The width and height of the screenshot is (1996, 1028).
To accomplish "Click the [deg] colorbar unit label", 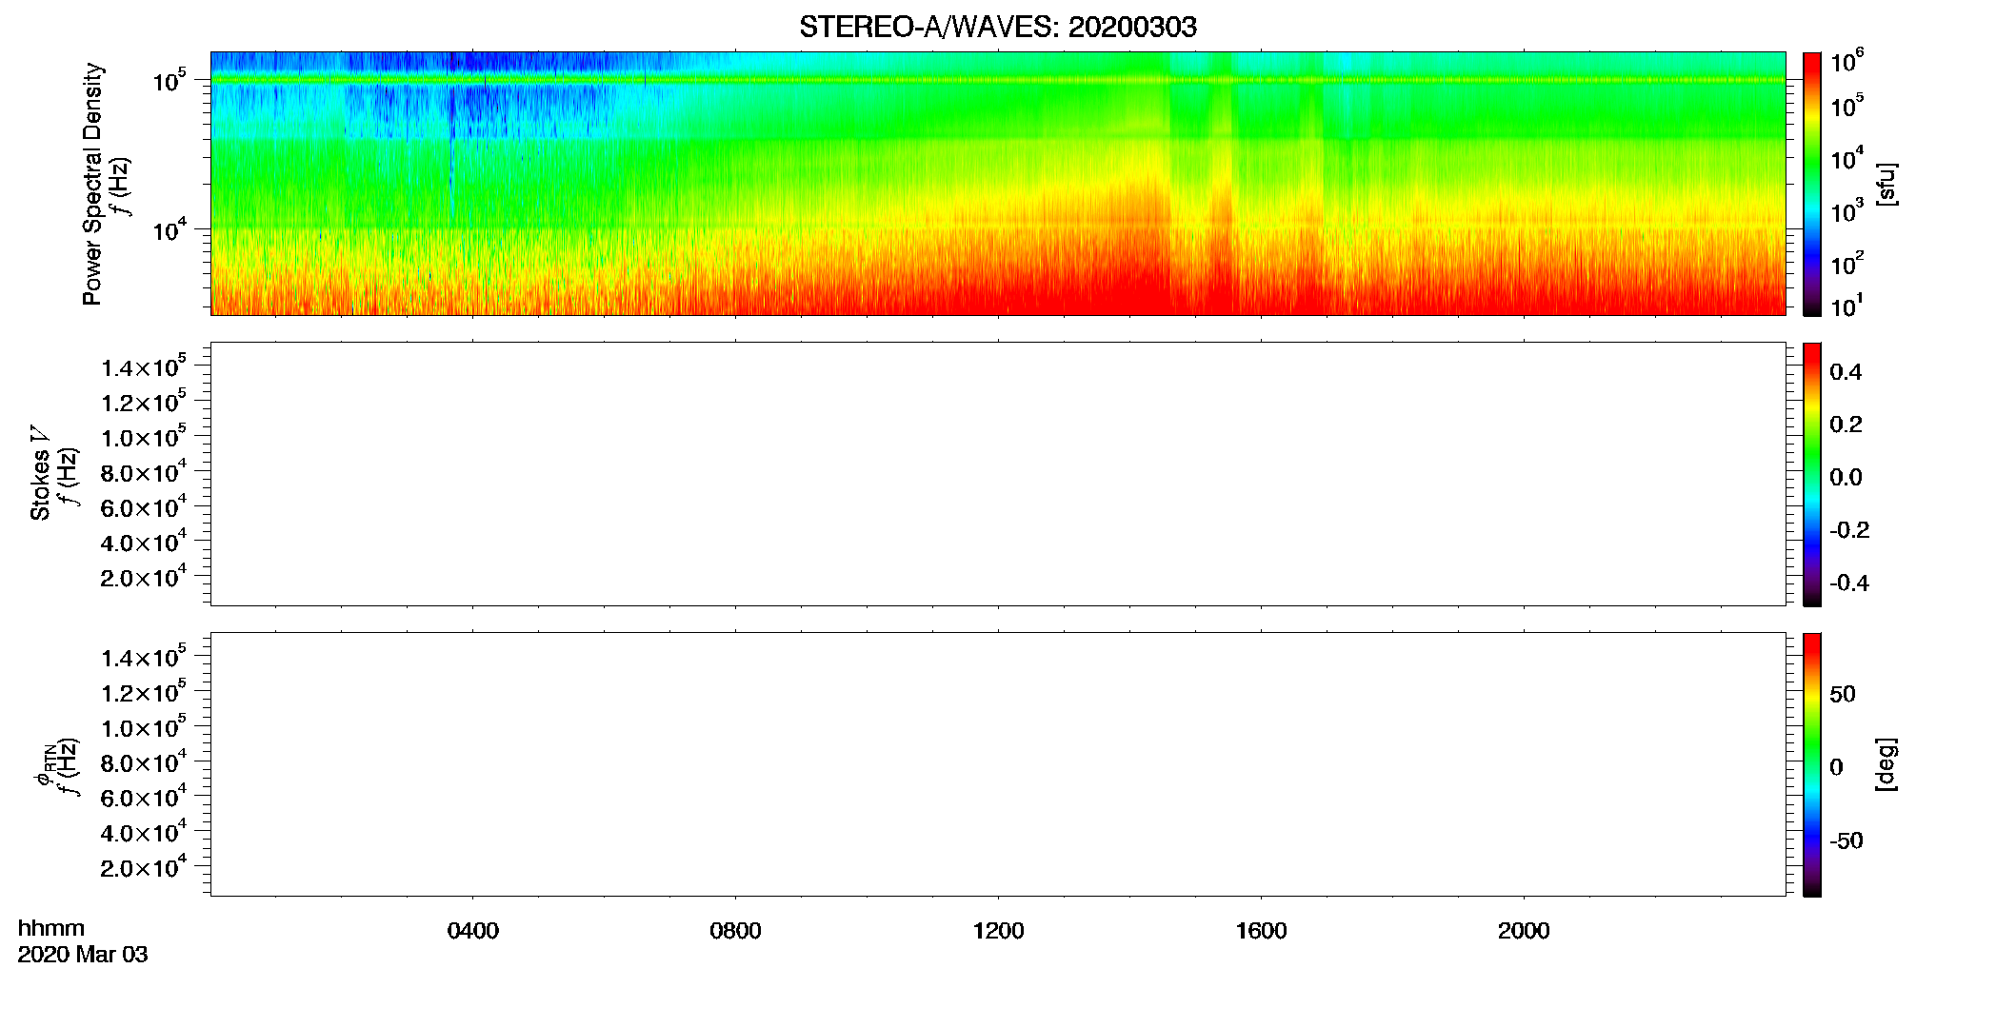I will point(1886,764).
